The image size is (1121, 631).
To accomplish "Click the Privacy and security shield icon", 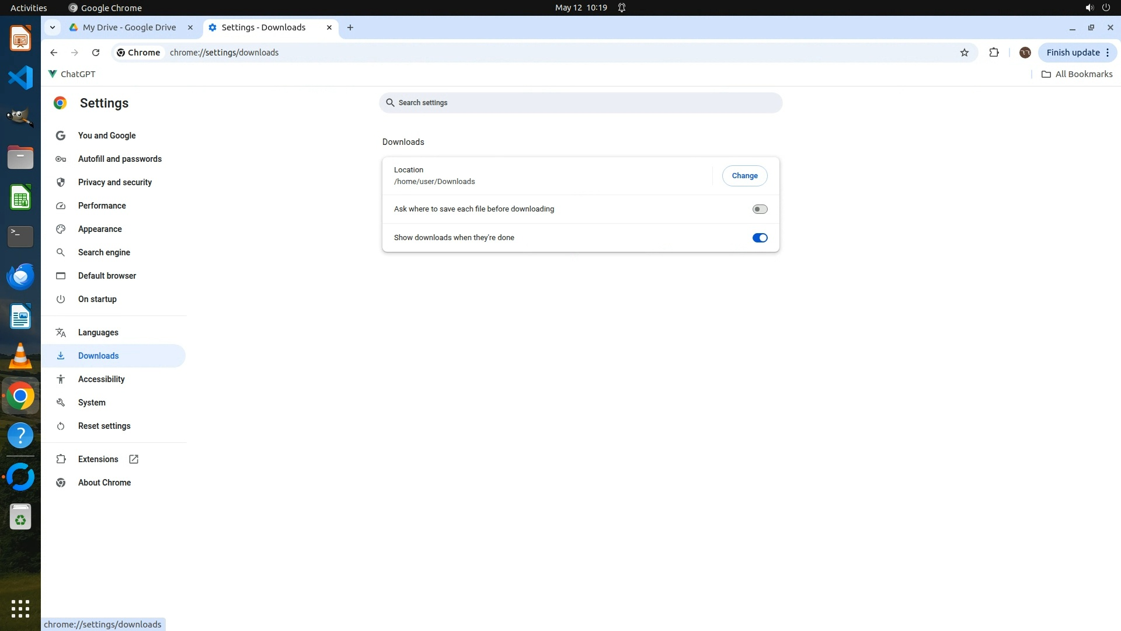I will 61,182.
